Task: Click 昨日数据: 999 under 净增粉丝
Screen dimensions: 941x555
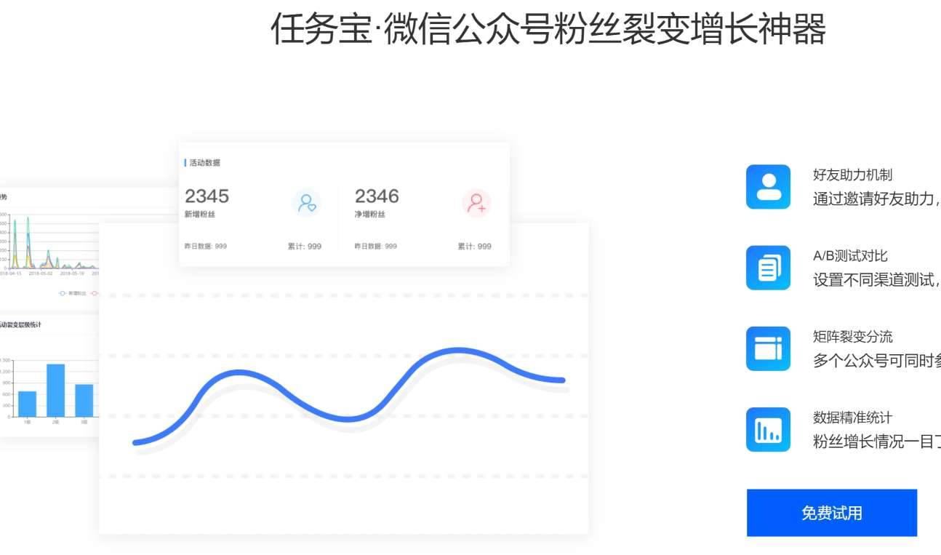Action: click(x=376, y=247)
